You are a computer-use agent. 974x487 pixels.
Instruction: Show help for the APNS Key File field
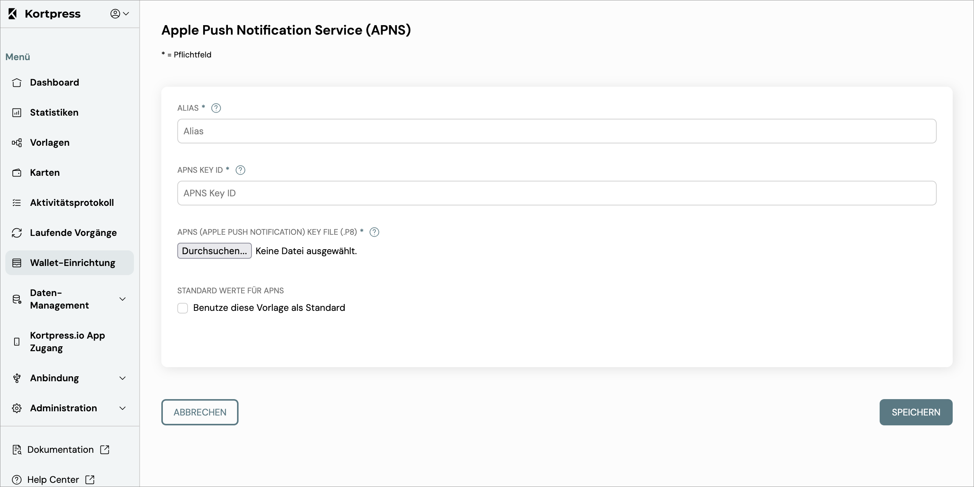(x=374, y=232)
